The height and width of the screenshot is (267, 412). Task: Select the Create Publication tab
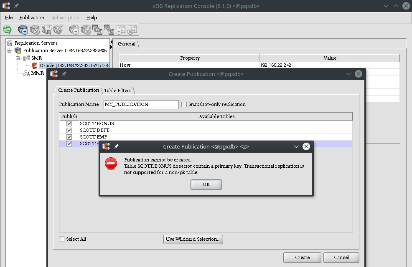coord(78,90)
